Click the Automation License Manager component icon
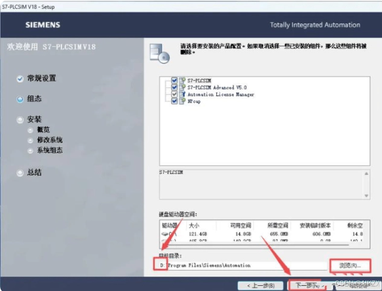Image resolution: width=382 pixels, height=291 pixels. [x=182, y=94]
